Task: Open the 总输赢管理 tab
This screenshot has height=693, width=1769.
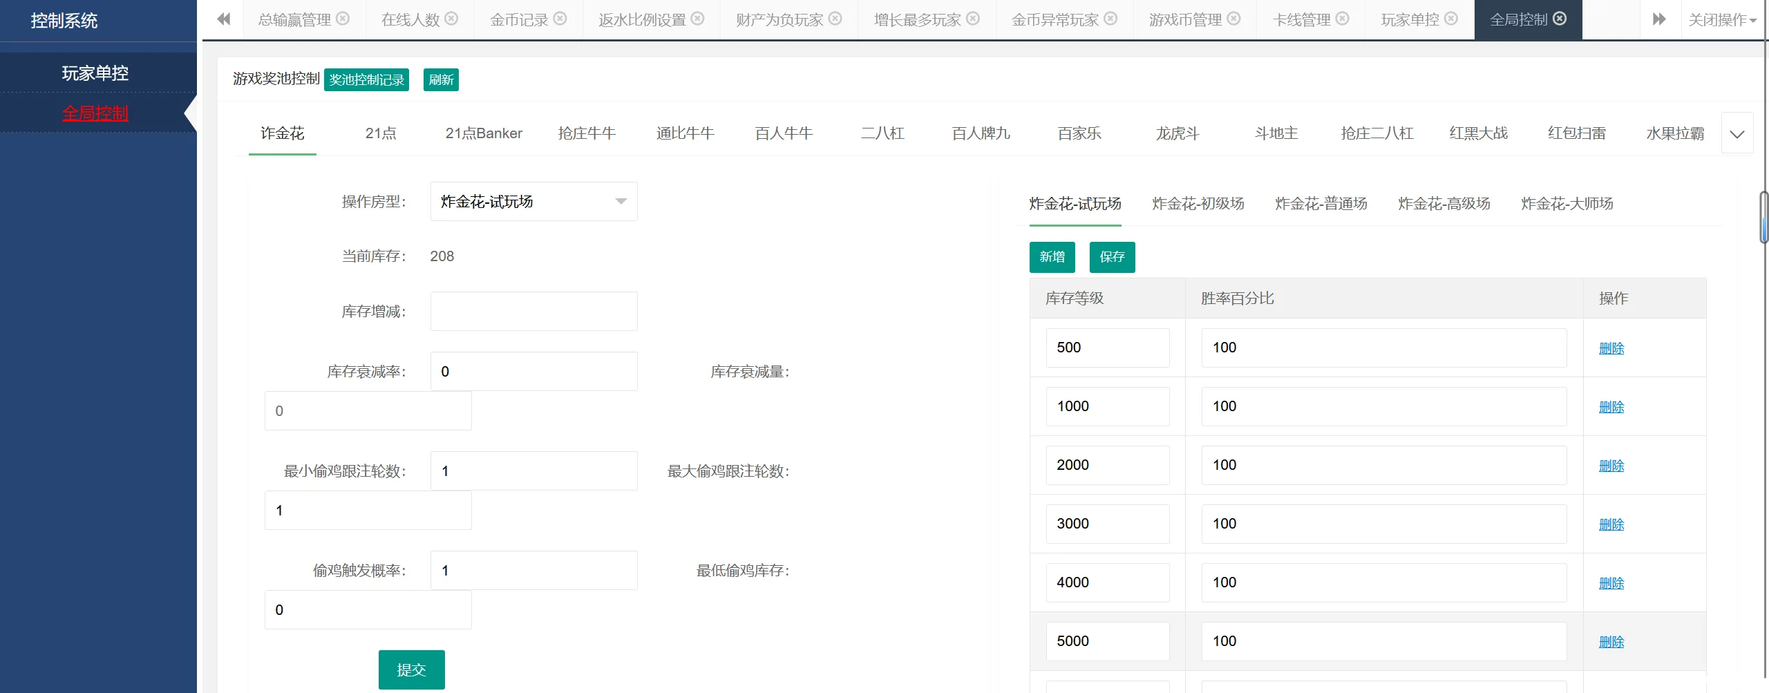Action: click(295, 20)
